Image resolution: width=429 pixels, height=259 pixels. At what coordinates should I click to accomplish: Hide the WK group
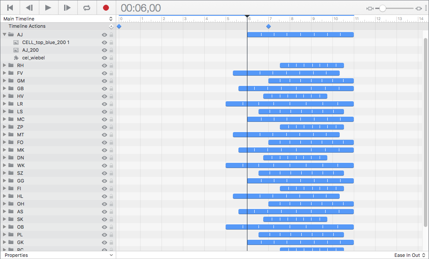pyautogui.click(x=104, y=166)
